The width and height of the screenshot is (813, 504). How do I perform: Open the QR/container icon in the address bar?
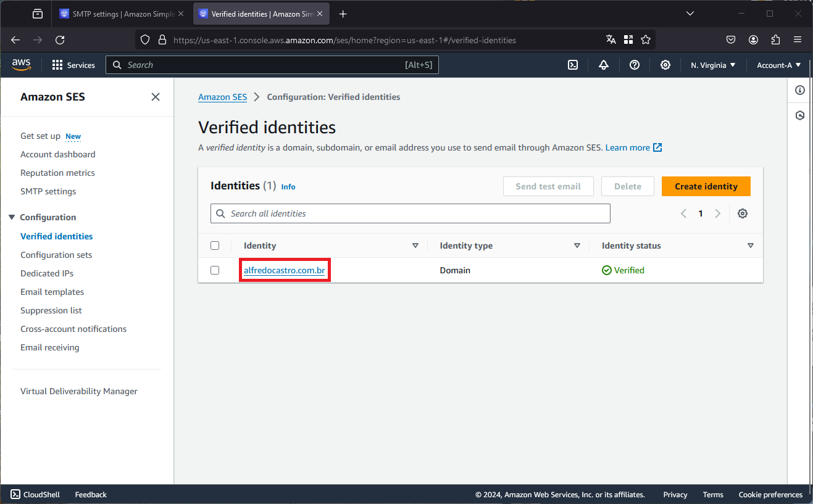628,39
